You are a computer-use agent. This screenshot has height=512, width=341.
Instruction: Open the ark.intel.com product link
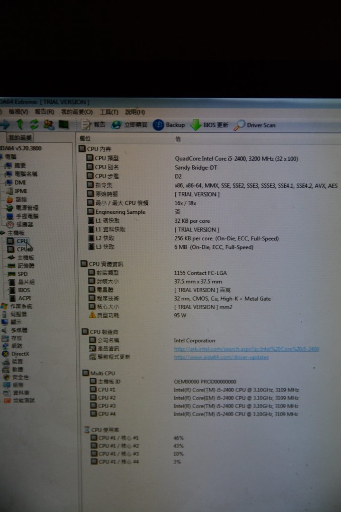coord(246,349)
